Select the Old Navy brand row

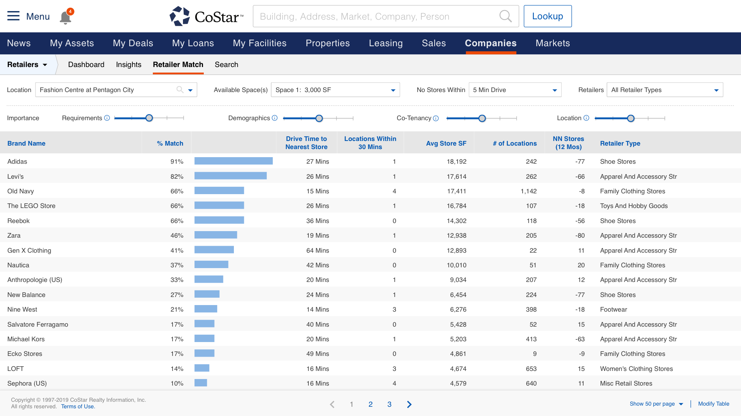(370, 191)
